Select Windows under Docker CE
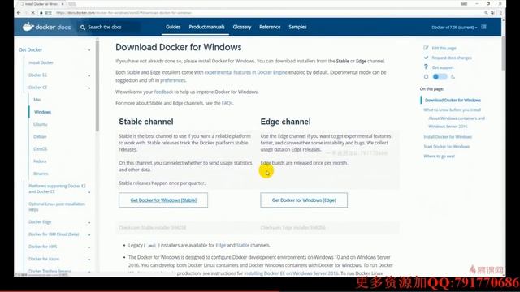520x292 pixels. pyautogui.click(x=42, y=112)
